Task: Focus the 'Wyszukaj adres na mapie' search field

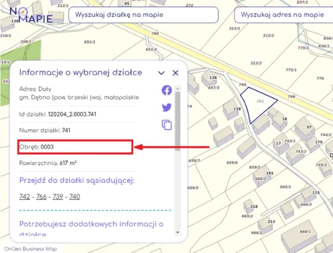Action: tap(284, 15)
